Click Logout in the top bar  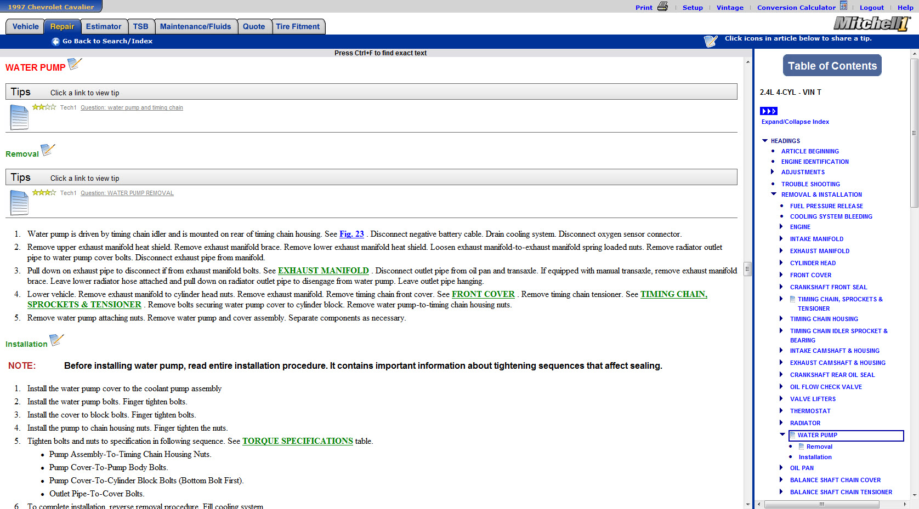click(x=872, y=8)
